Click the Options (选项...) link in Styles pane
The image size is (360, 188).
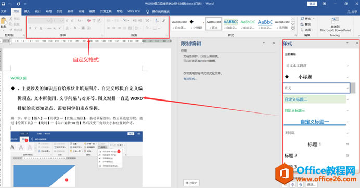[312, 184]
